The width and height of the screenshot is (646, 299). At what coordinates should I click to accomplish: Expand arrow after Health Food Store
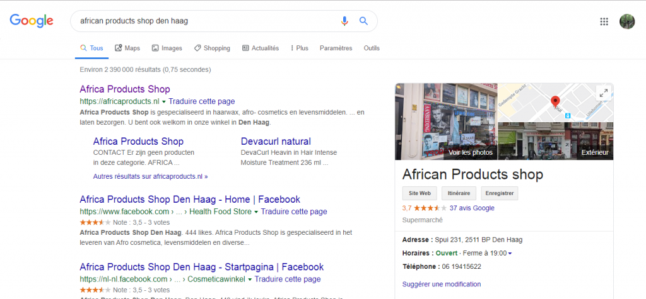[x=256, y=212]
